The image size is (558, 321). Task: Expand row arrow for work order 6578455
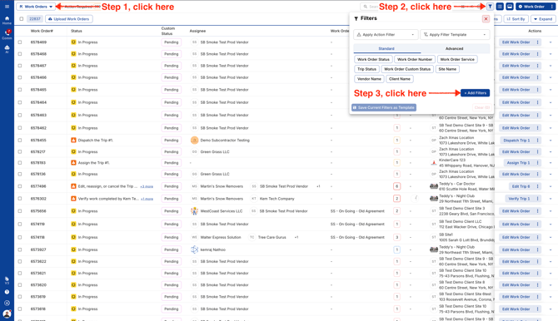551,141
